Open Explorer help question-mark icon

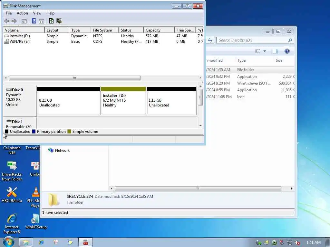pyautogui.click(x=287, y=51)
